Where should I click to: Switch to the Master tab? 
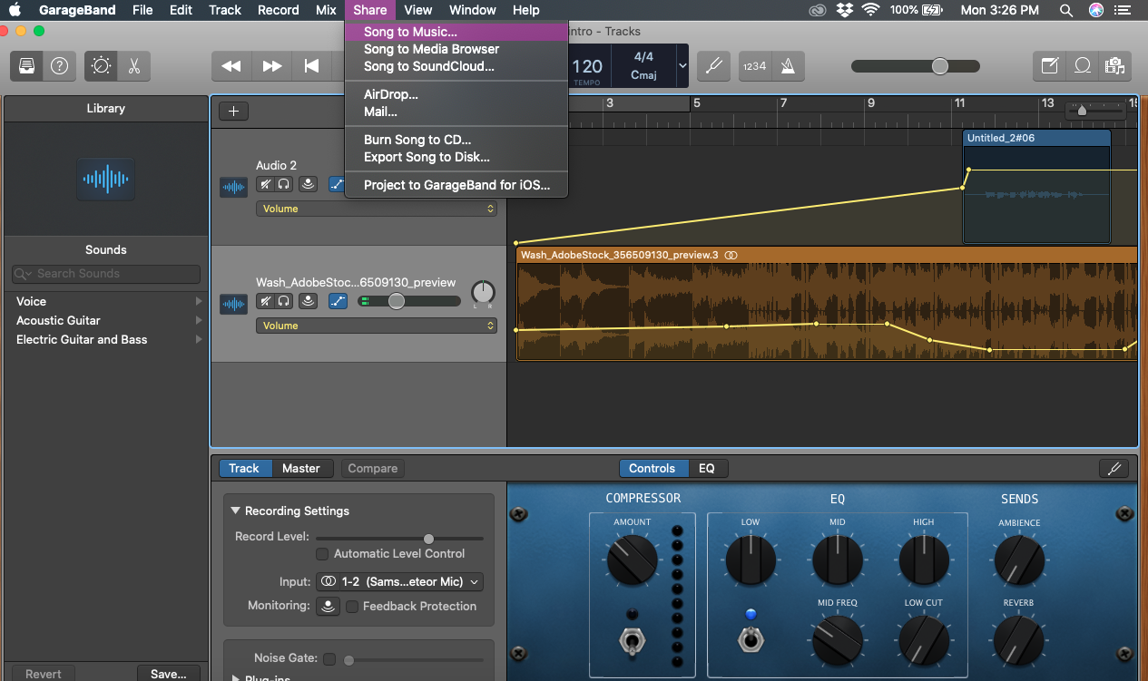pyautogui.click(x=301, y=468)
